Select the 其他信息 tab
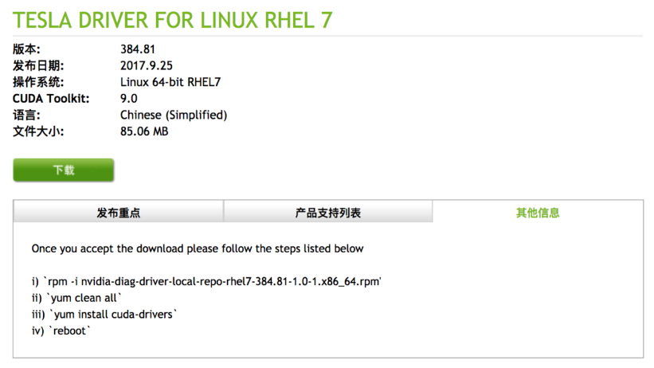 click(x=538, y=213)
